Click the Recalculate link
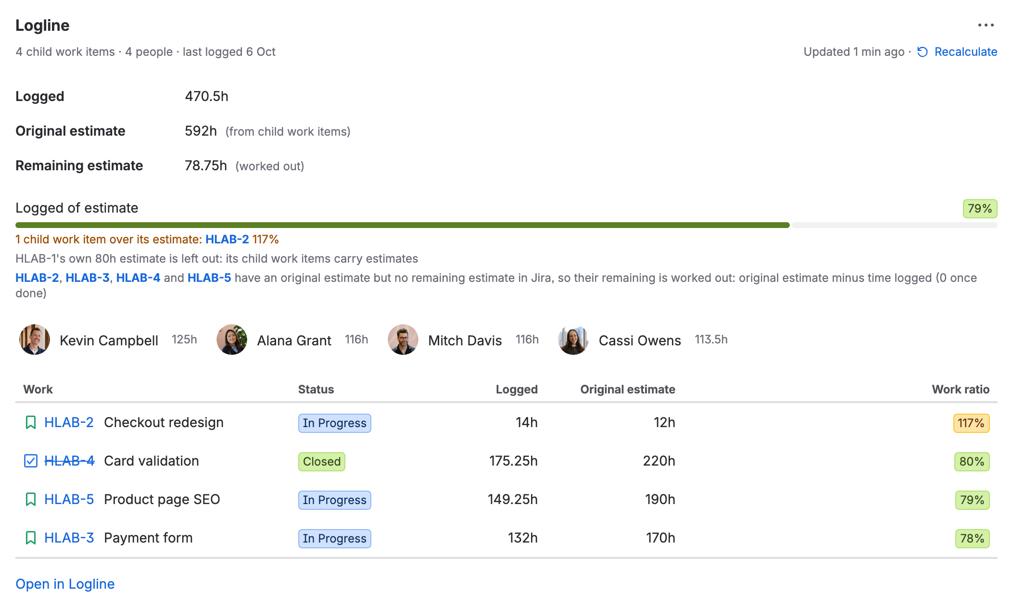 pos(965,52)
